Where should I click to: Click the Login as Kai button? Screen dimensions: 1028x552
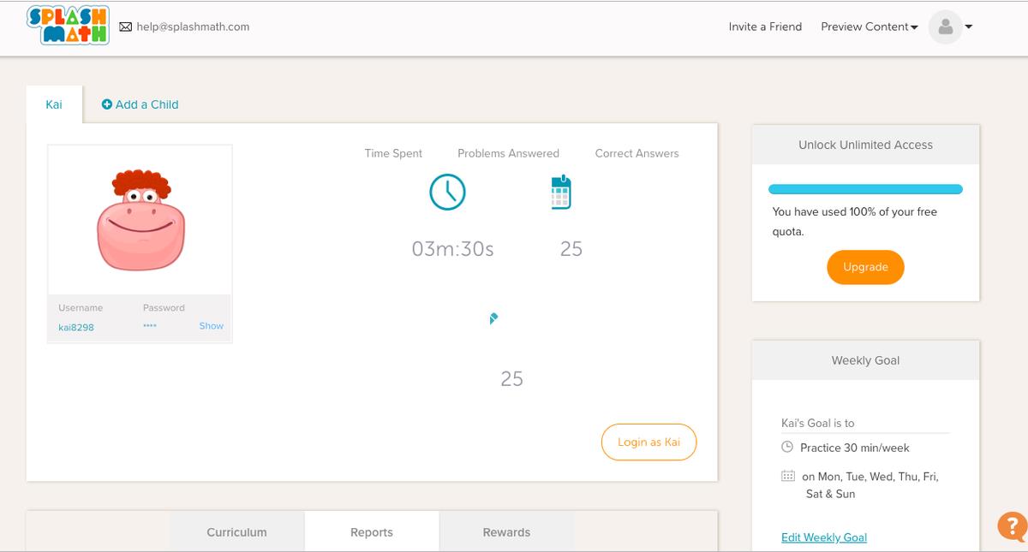648,442
